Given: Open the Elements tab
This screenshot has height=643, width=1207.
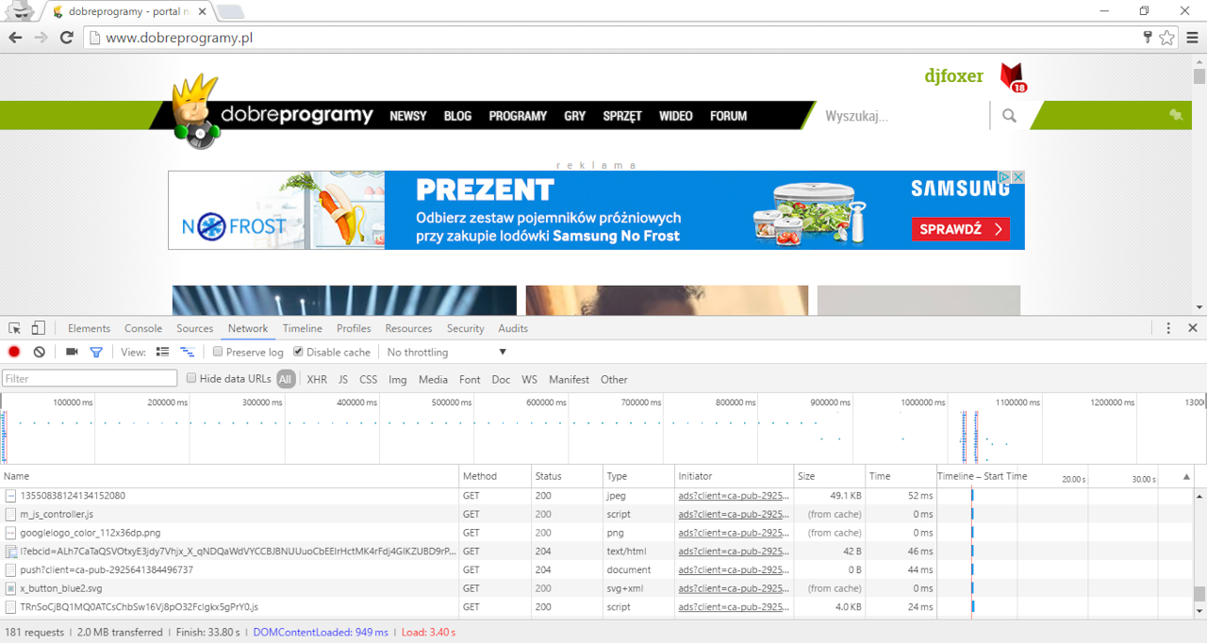Looking at the screenshot, I should (89, 328).
